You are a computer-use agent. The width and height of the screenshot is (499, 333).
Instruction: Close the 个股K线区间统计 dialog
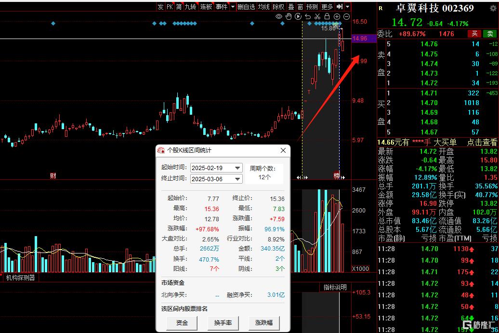283,150
